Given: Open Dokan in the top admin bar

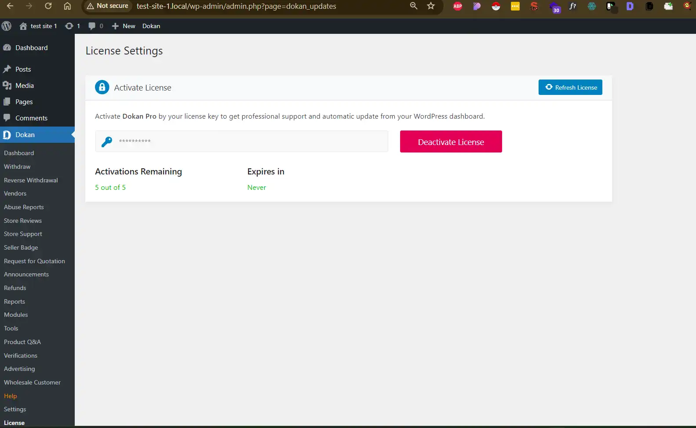Looking at the screenshot, I should [151, 26].
